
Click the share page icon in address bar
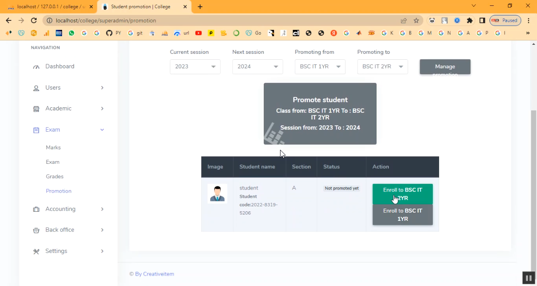click(403, 20)
